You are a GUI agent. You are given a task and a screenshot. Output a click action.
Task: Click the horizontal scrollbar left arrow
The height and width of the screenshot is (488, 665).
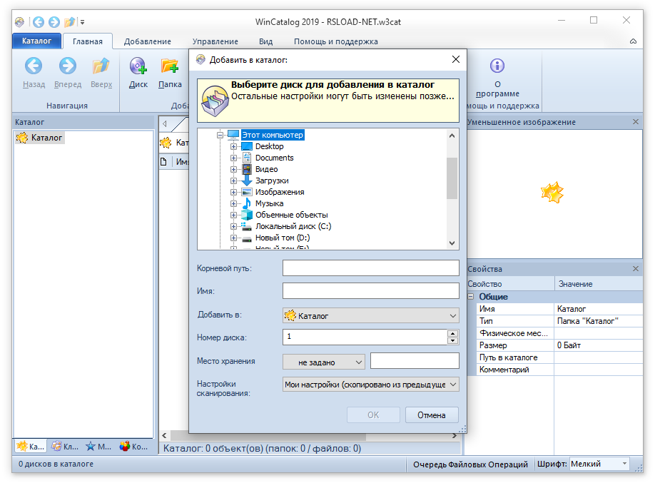coord(165,435)
